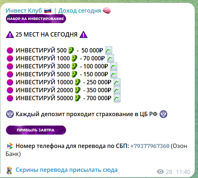Click the purple circle on the 50000 row
This screenshot has height=178, width=198.
point(10,98)
